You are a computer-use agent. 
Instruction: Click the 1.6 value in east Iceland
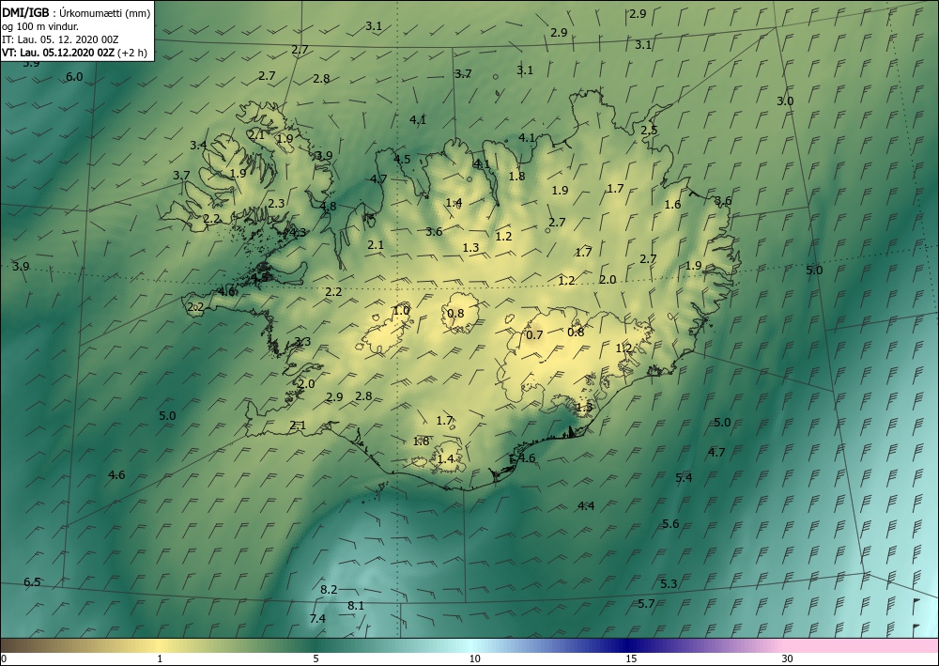[672, 205]
